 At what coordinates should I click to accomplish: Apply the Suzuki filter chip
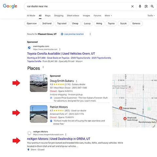pyautogui.click(x=123, y=24)
